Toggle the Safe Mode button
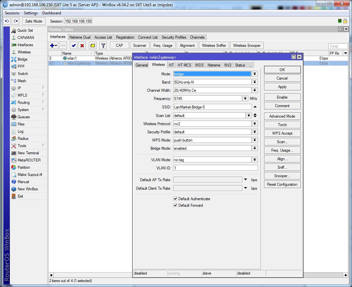This screenshot has height=287, width=352. [34, 21]
